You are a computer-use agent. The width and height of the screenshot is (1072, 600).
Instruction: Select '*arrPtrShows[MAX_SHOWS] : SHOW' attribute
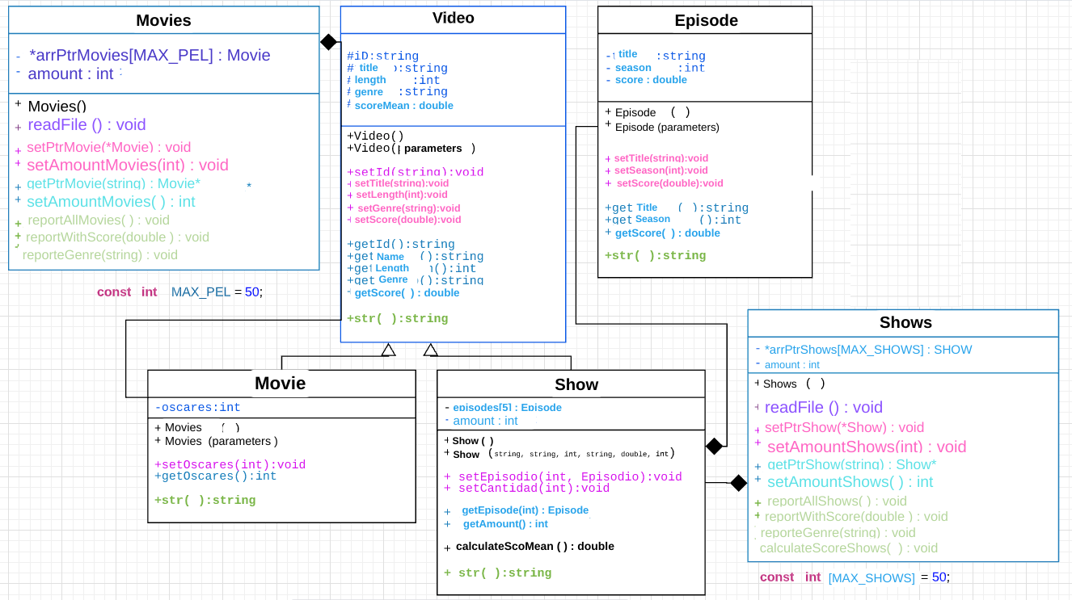[x=868, y=350]
